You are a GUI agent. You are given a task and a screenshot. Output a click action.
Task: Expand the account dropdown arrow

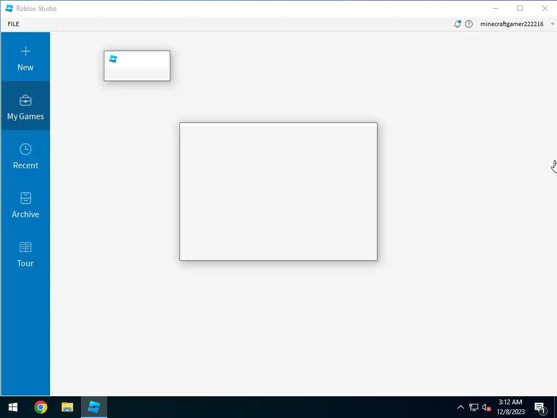coord(553,24)
